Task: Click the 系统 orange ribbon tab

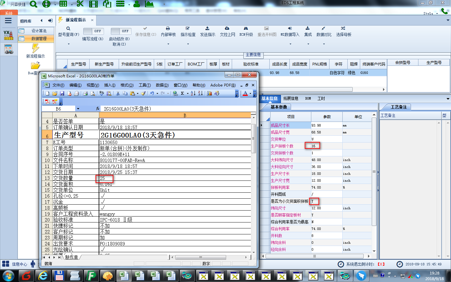Action: point(9,13)
